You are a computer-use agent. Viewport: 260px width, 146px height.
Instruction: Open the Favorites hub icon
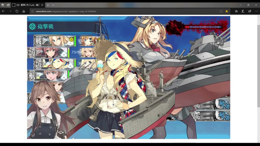[236, 11]
